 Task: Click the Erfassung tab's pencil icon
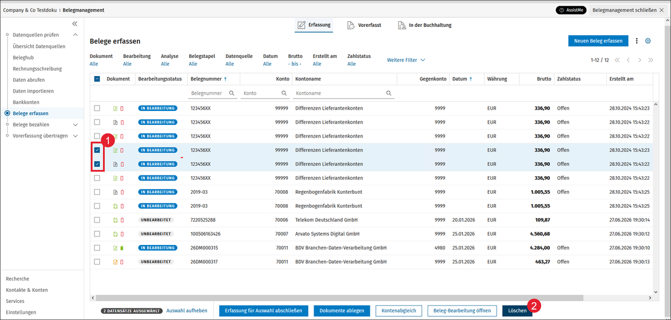301,25
